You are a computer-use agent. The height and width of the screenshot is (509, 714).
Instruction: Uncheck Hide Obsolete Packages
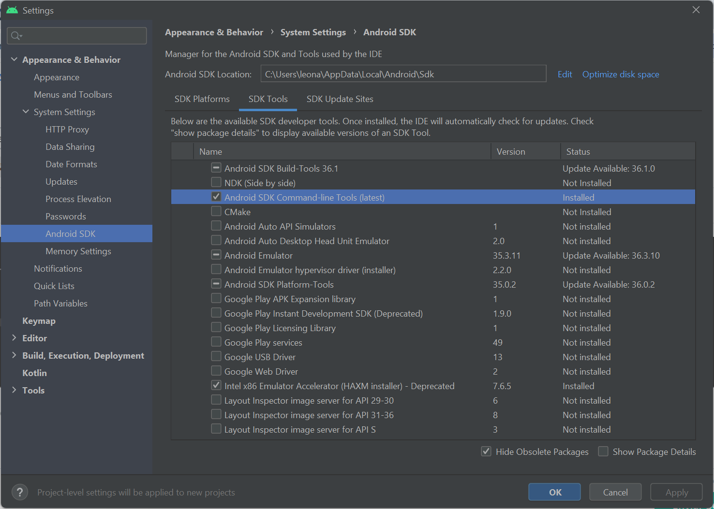(486, 451)
